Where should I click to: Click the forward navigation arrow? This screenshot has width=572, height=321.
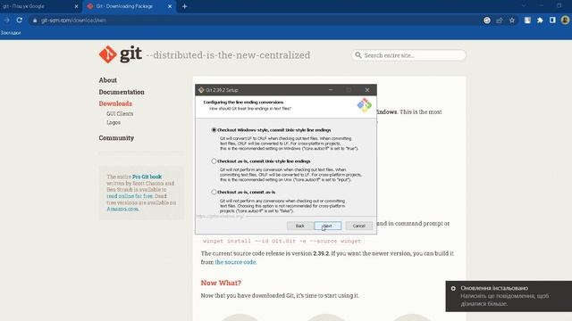6,20
